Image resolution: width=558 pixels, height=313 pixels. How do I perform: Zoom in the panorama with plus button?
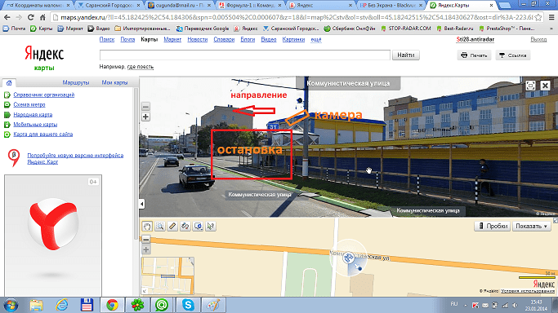pos(145,117)
